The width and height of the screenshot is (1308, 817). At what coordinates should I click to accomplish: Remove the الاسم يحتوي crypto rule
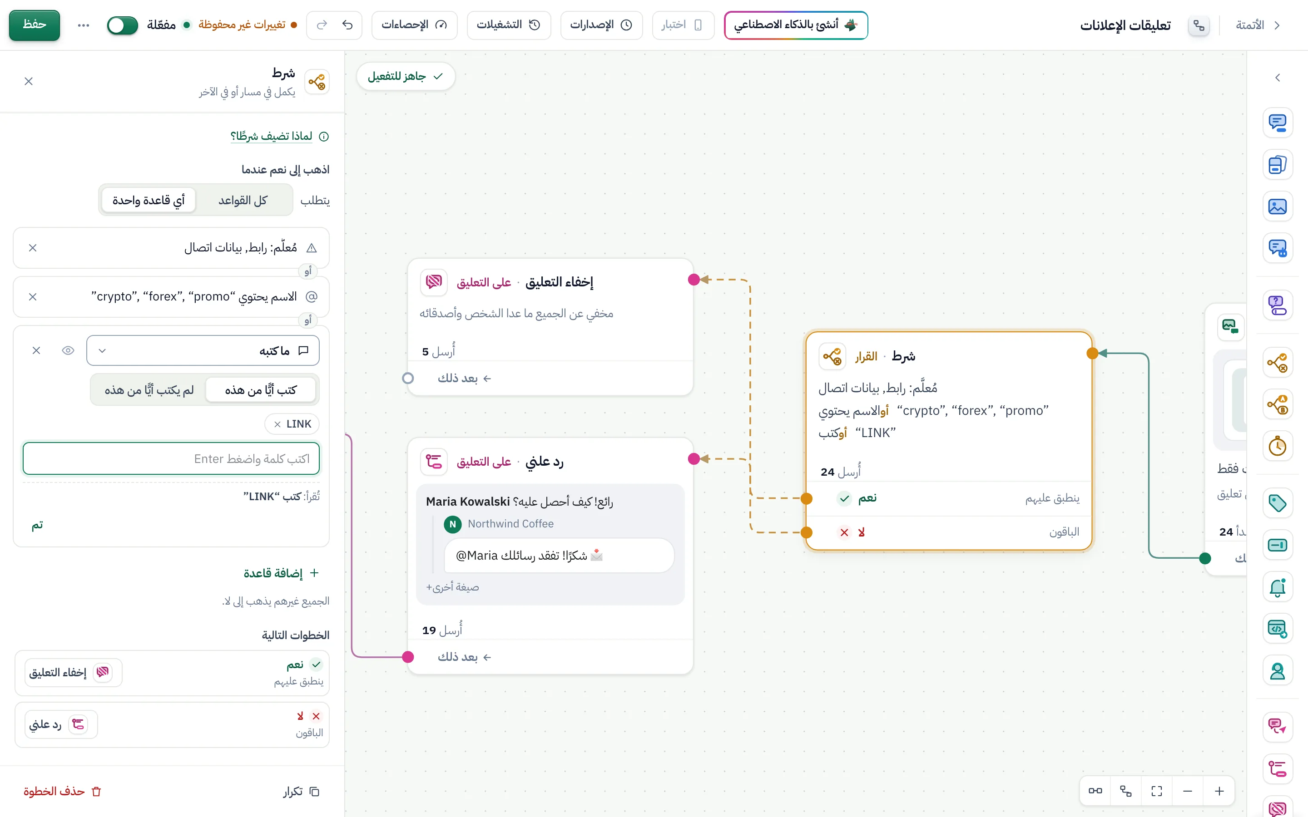(32, 297)
